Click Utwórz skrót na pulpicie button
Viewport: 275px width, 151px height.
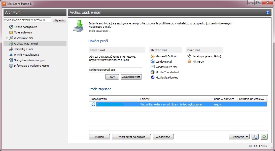click(x=131, y=137)
